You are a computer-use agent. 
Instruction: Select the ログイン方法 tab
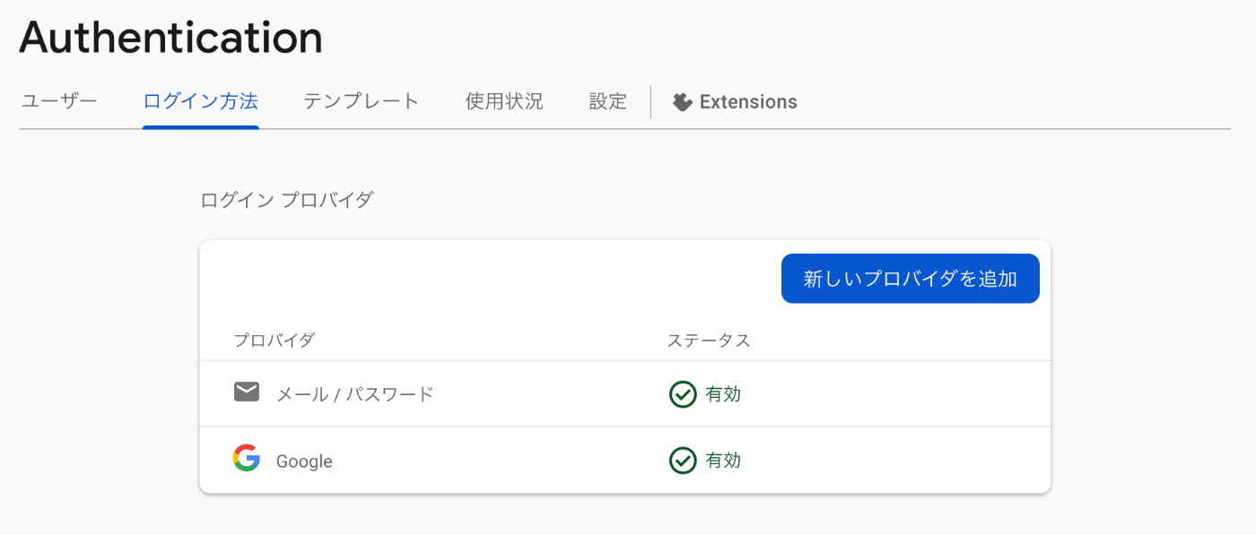(x=200, y=101)
